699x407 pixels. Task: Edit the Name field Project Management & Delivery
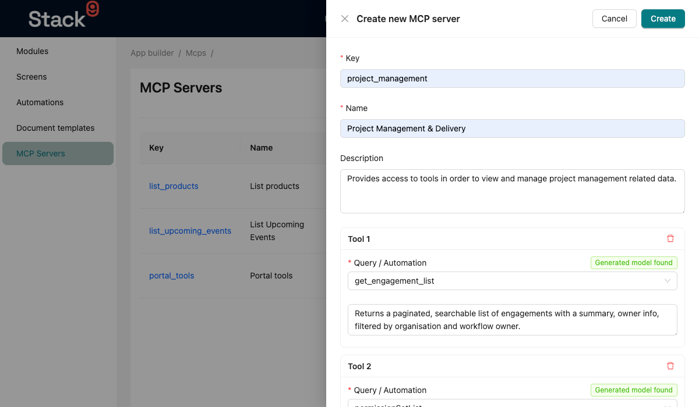513,128
